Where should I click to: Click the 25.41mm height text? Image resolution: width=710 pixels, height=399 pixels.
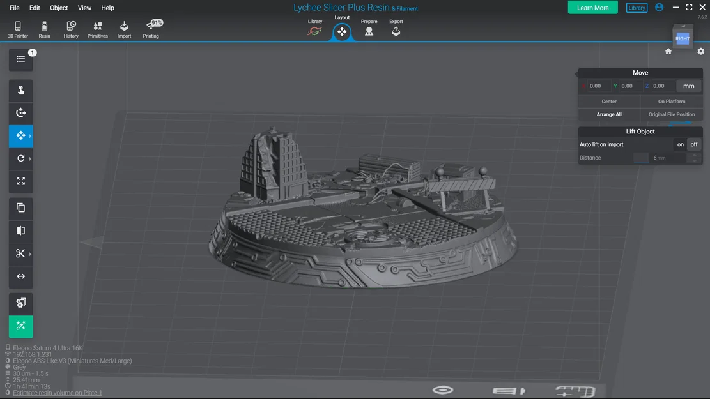click(26, 380)
